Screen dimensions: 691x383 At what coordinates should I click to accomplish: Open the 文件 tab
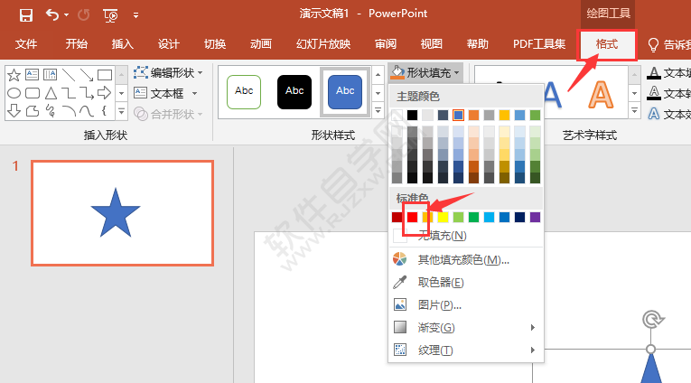(x=26, y=44)
